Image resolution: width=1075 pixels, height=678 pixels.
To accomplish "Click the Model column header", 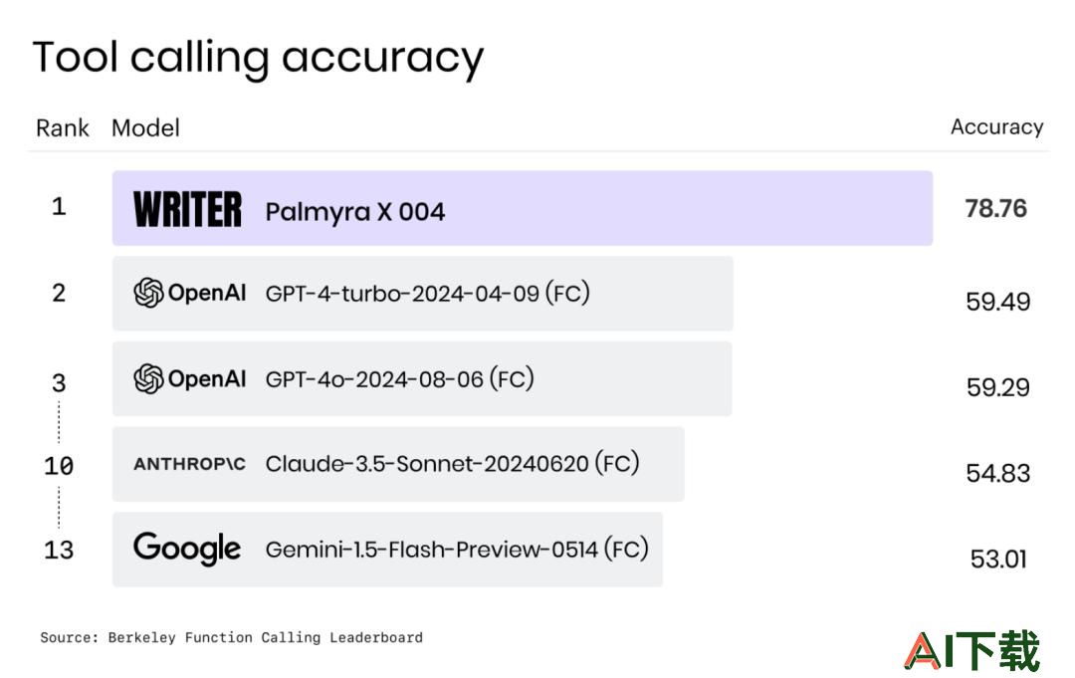I will coord(145,128).
